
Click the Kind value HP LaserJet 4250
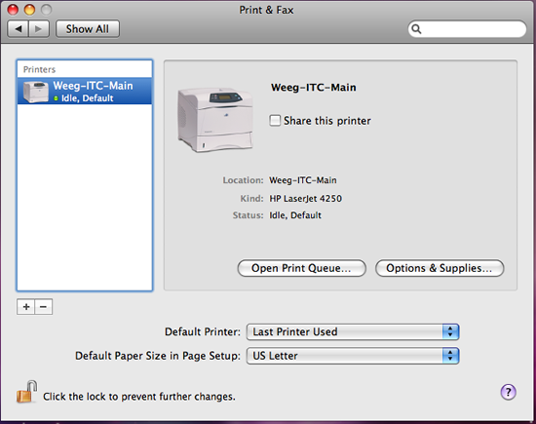(306, 199)
